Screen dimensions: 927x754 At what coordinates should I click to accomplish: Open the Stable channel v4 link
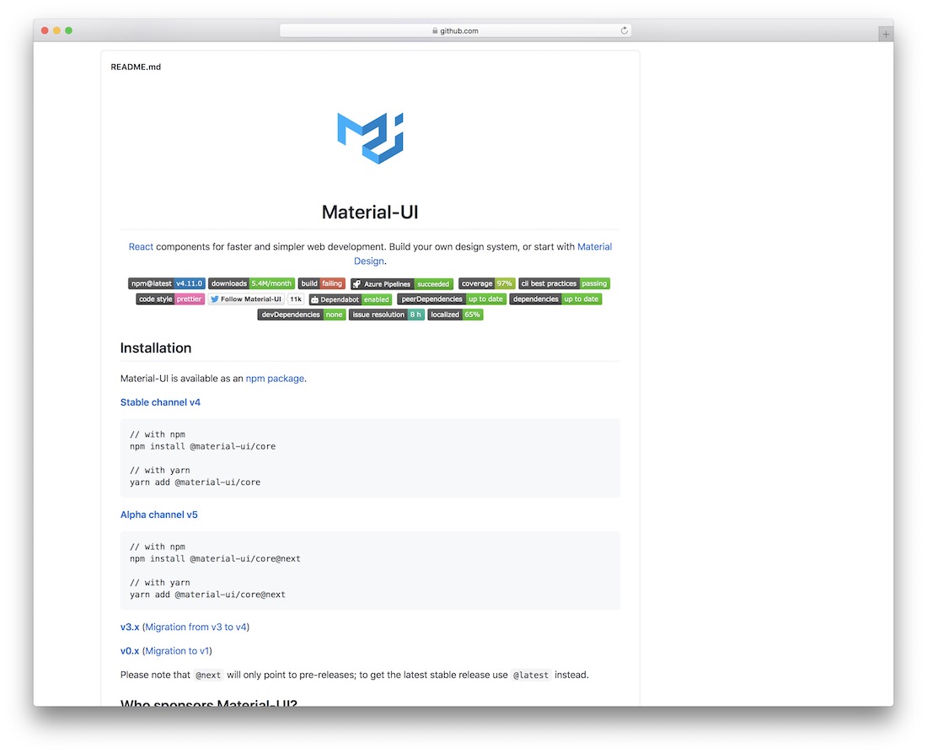point(160,402)
